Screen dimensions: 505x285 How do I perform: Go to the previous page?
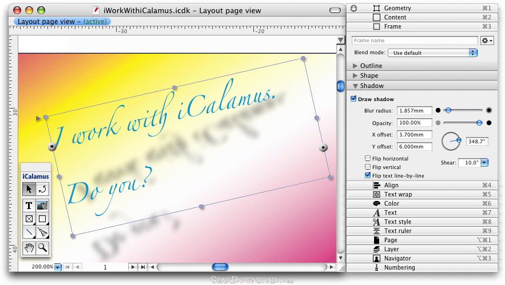pyautogui.click(x=77, y=267)
